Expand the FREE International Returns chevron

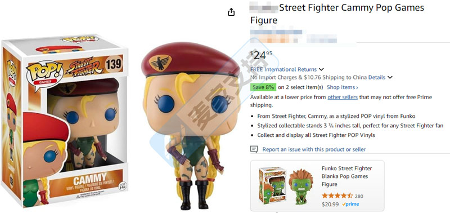click(321, 69)
